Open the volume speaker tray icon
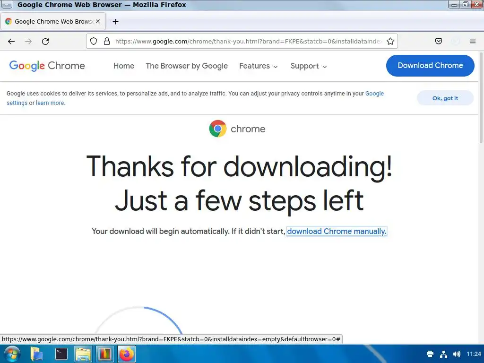The height and width of the screenshot is (363, 484). pos(457,354)
